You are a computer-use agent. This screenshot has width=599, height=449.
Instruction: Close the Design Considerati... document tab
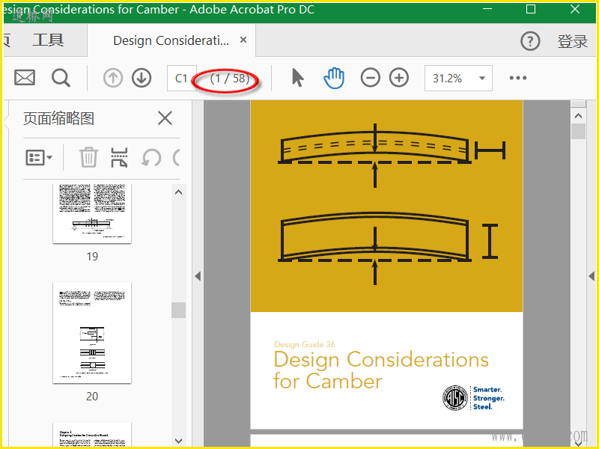[x=243, y=40]
